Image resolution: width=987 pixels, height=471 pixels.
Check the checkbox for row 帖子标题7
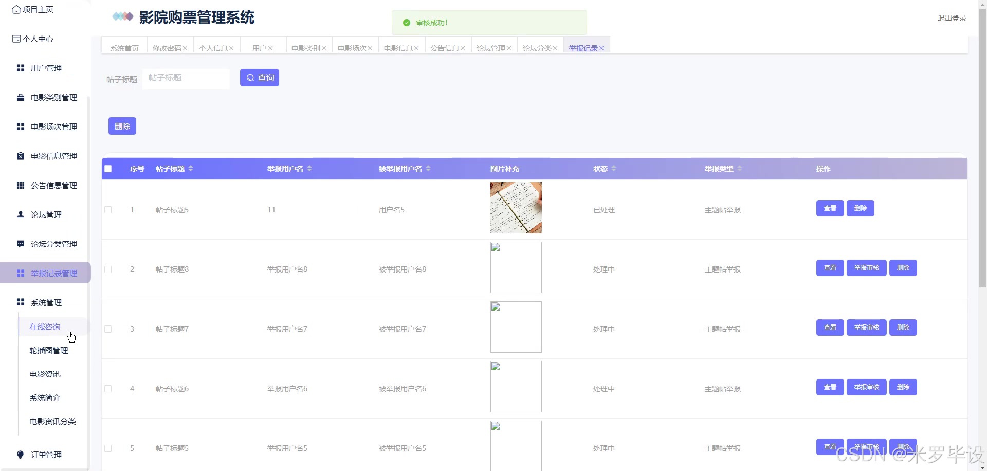pyautogui.click(x=108, y=329)
